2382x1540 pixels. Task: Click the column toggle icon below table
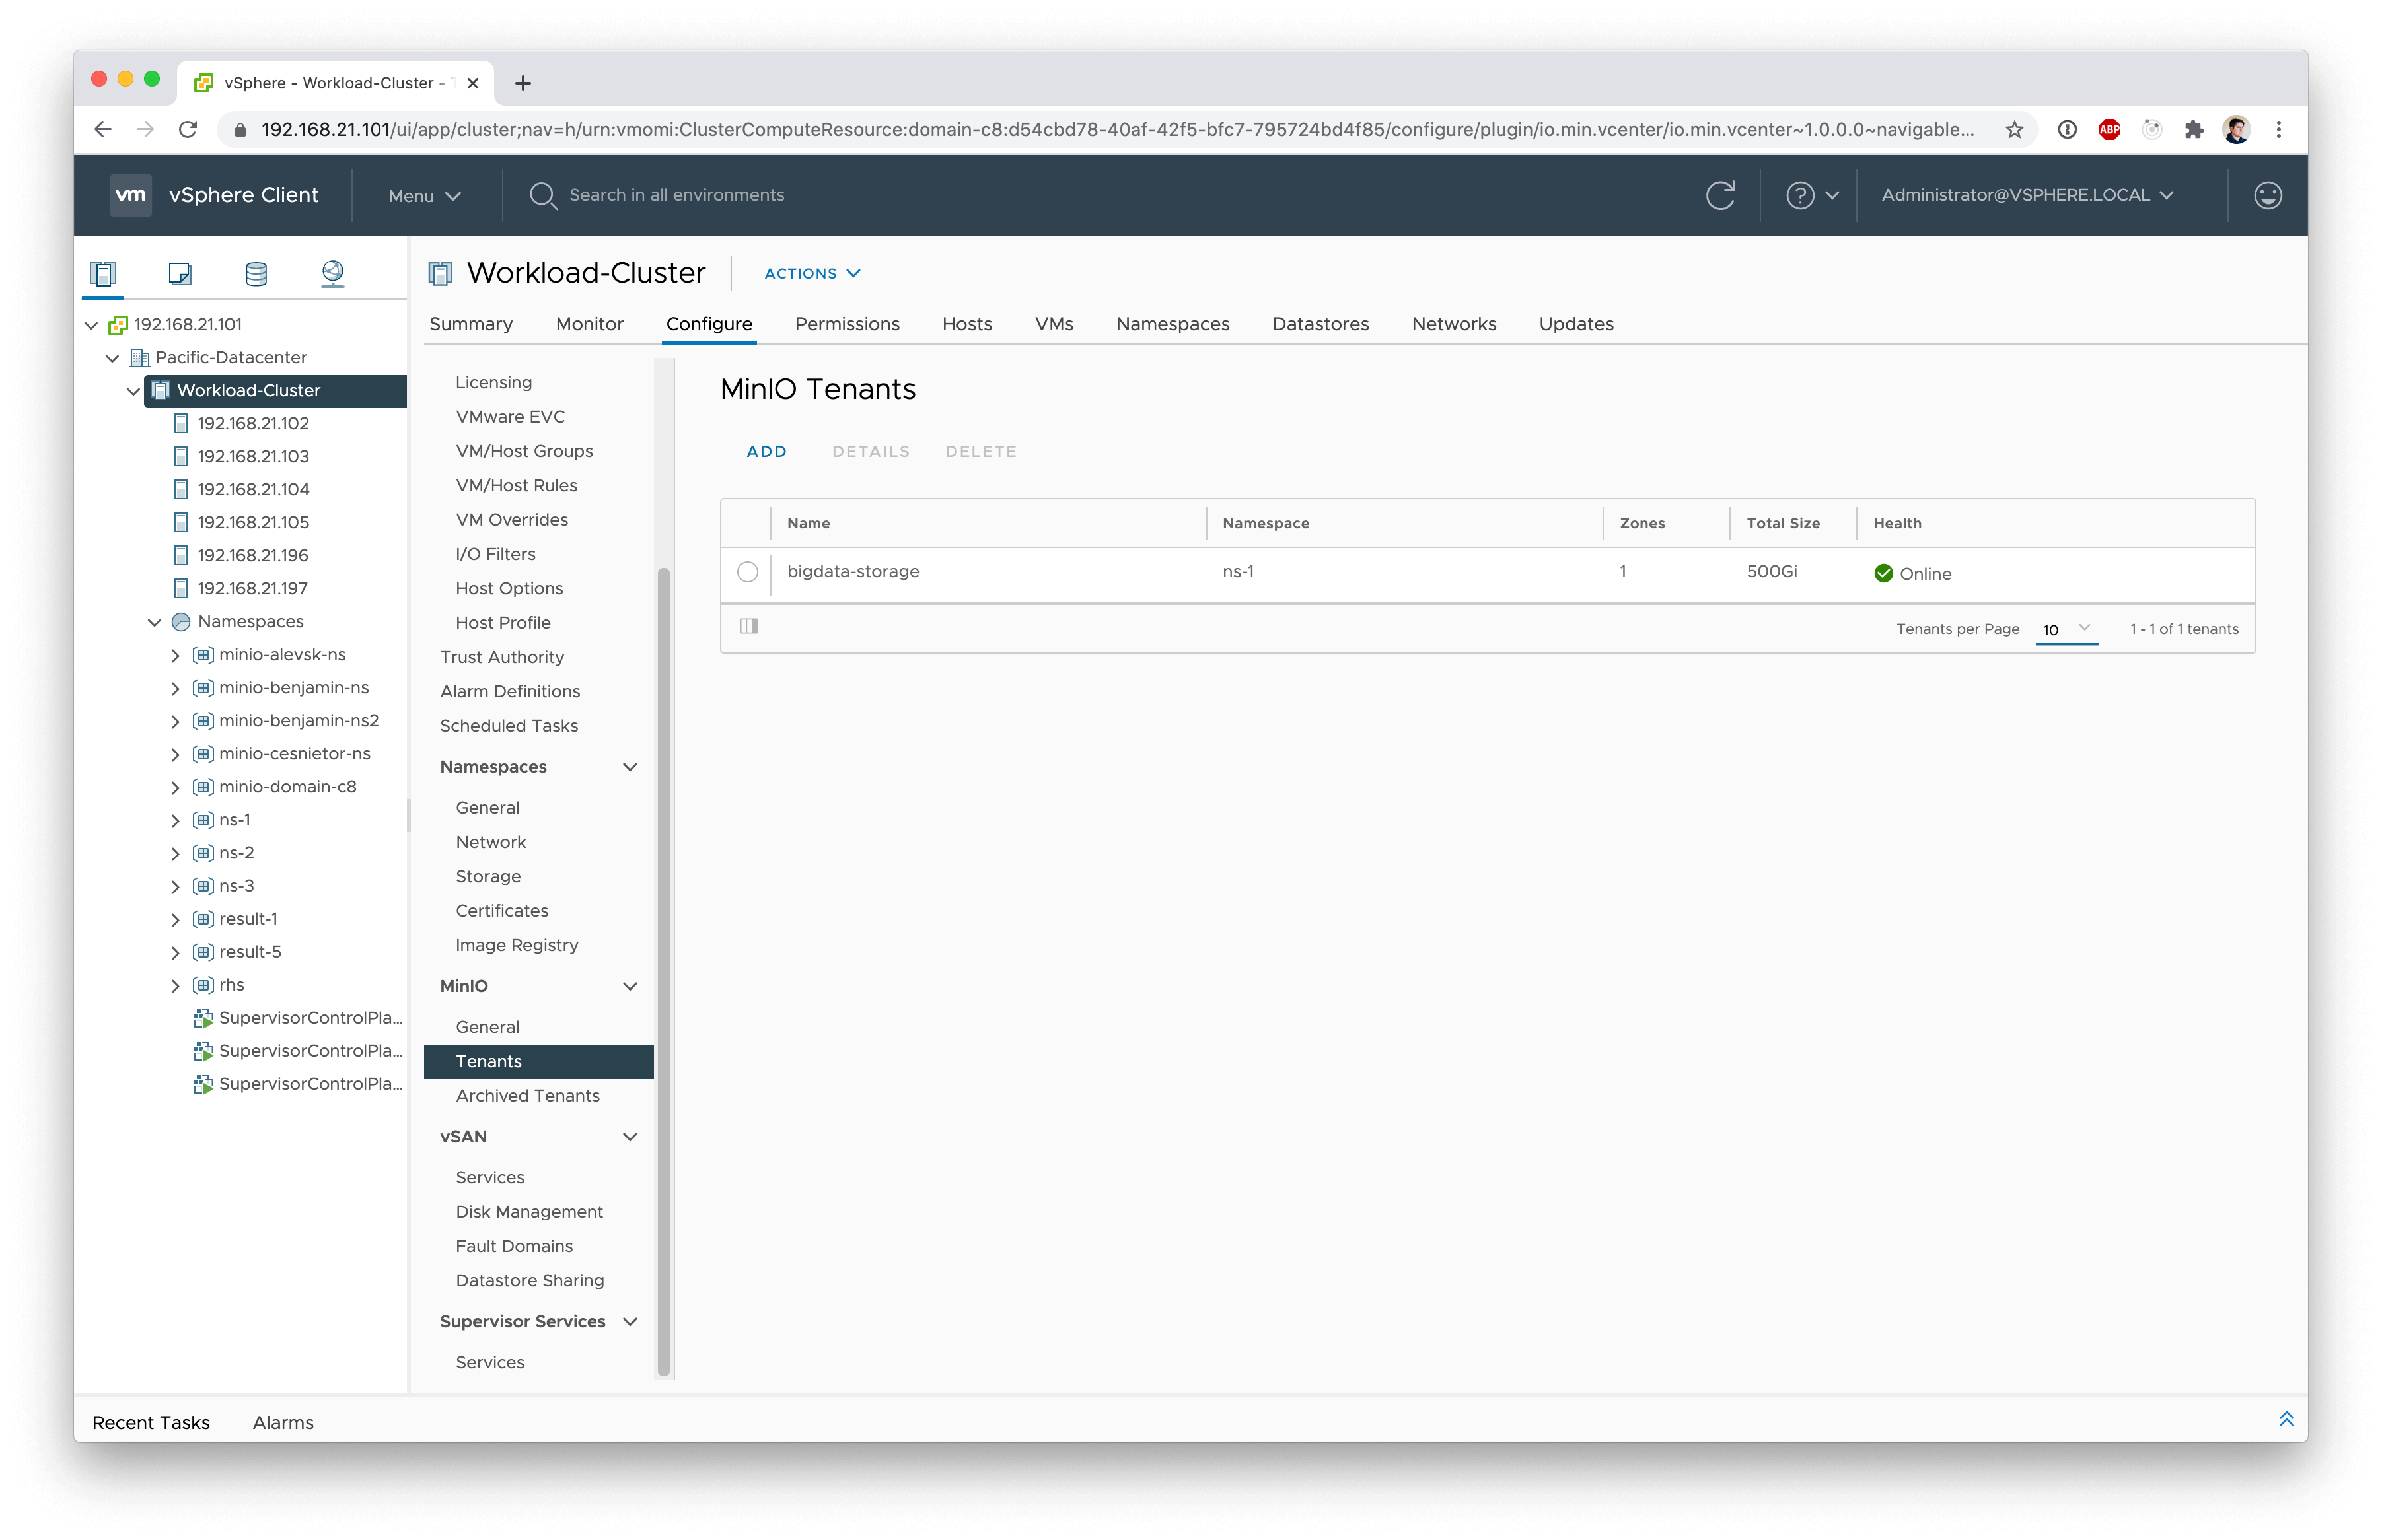click(x=749, y=626)
